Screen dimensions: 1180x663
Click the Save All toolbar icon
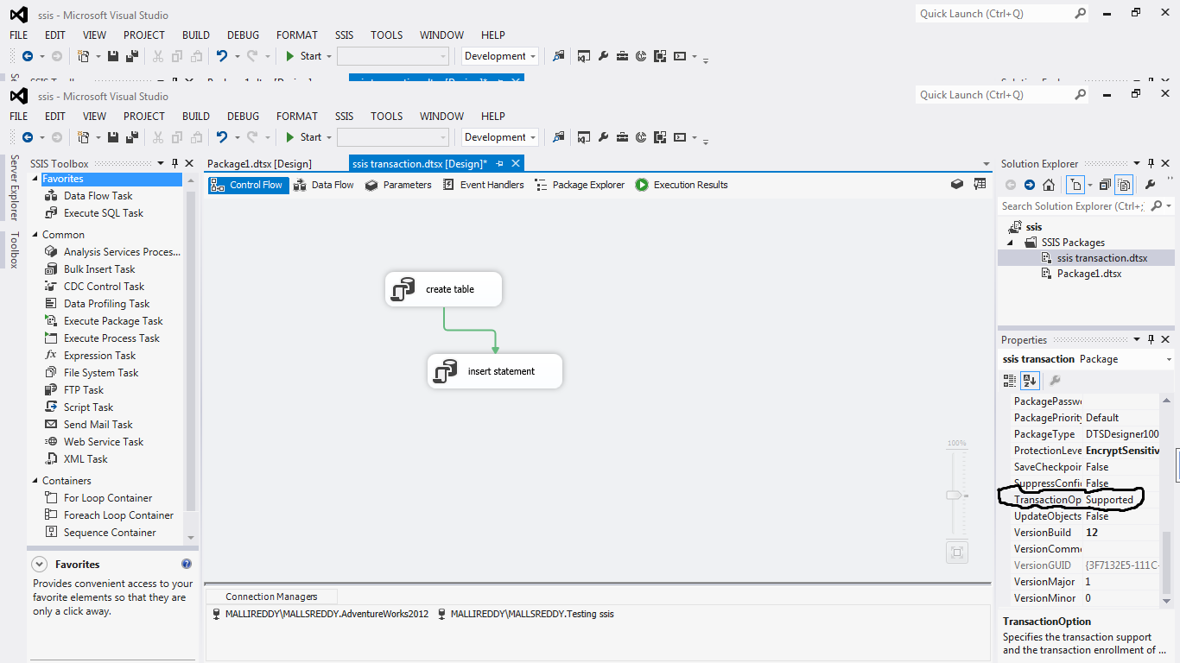131,136
